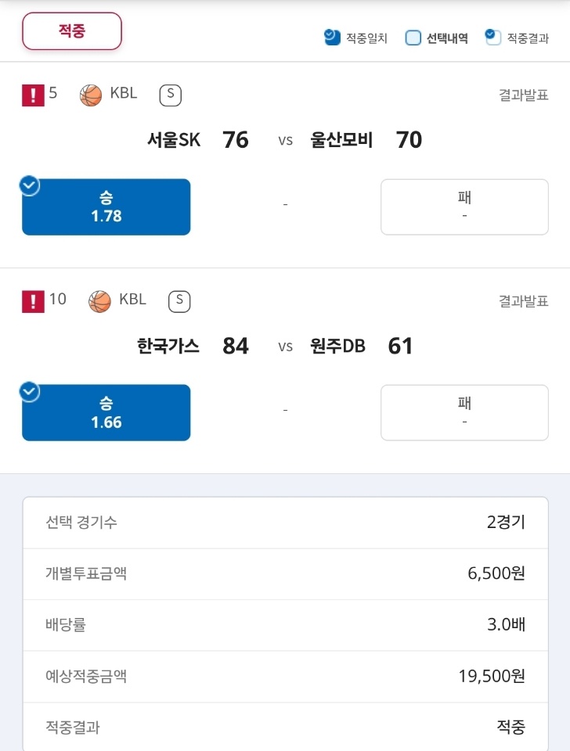This screenshot has width=570, height=751.
Task: Click the S badge on the 한국가스 match
Action: [x=179, y=301]
